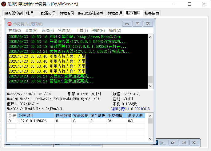
Task: Open the 查看(V) menu
Action: (31, 31)
